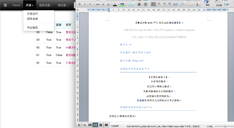The height and width of the screenshot is (128, 234).
Task: Click the sort A-Z icon
Action: [198, 4]
